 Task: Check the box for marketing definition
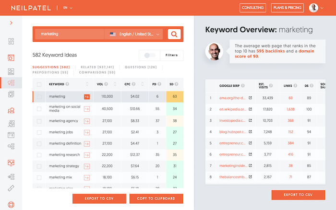pyautogui.click(x=39, y=144)
